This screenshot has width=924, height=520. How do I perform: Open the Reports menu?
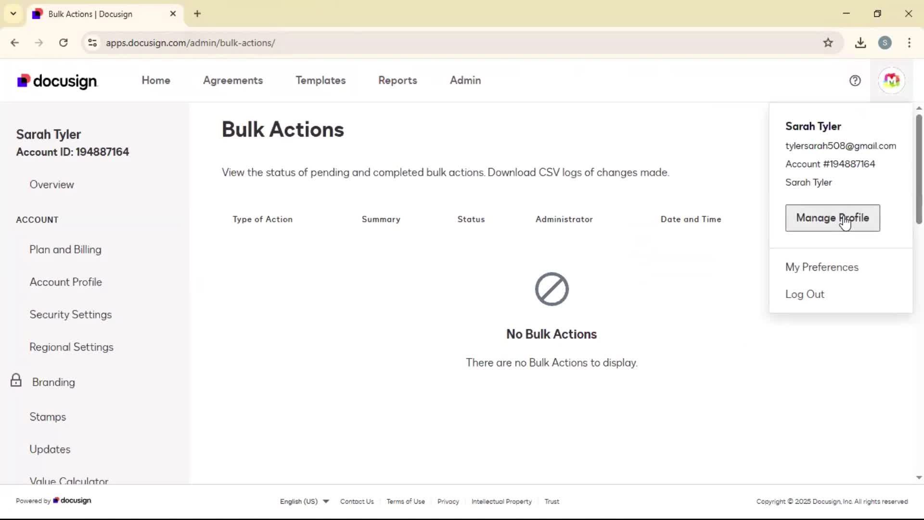(398, 80)
